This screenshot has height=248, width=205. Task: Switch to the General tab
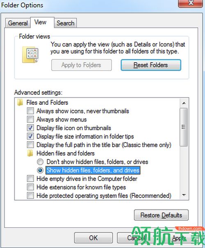pyautogui.click(x=18, y=23)
